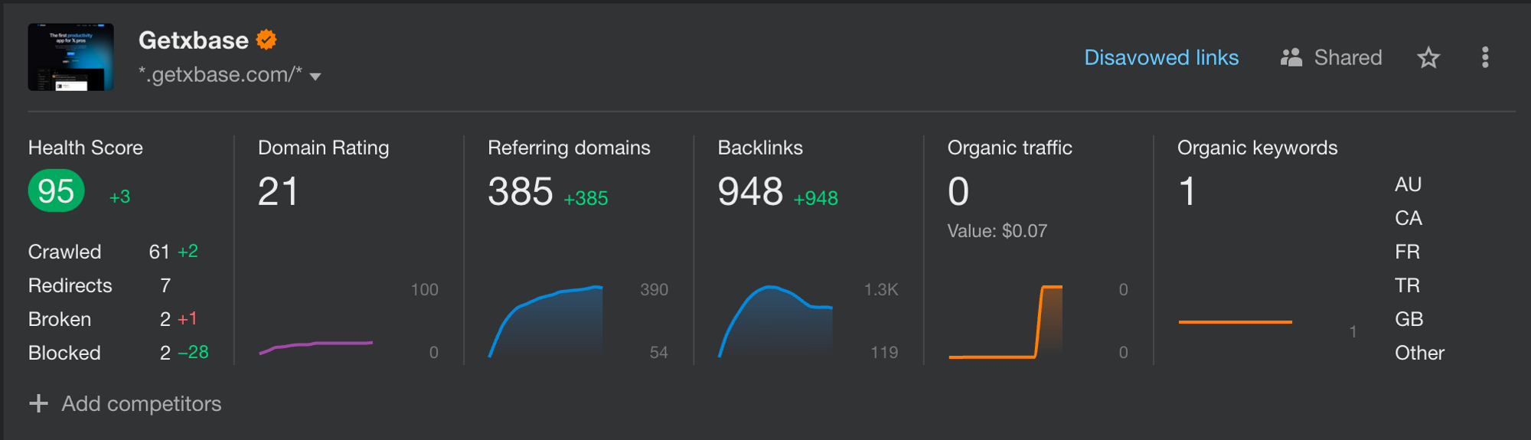The height and width of the screenshot is (440, 1531).
Task: Click the Blocked row label
Action: click(64, 353)
